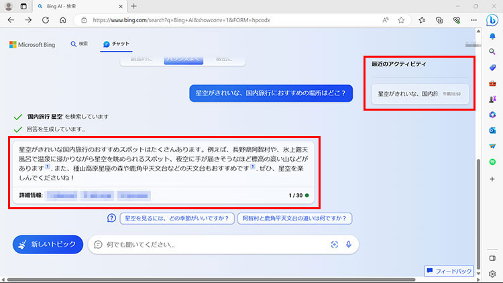Open the フィードバック button
The width and height of the screenshot is (503, 283).
tap(449, 271)
